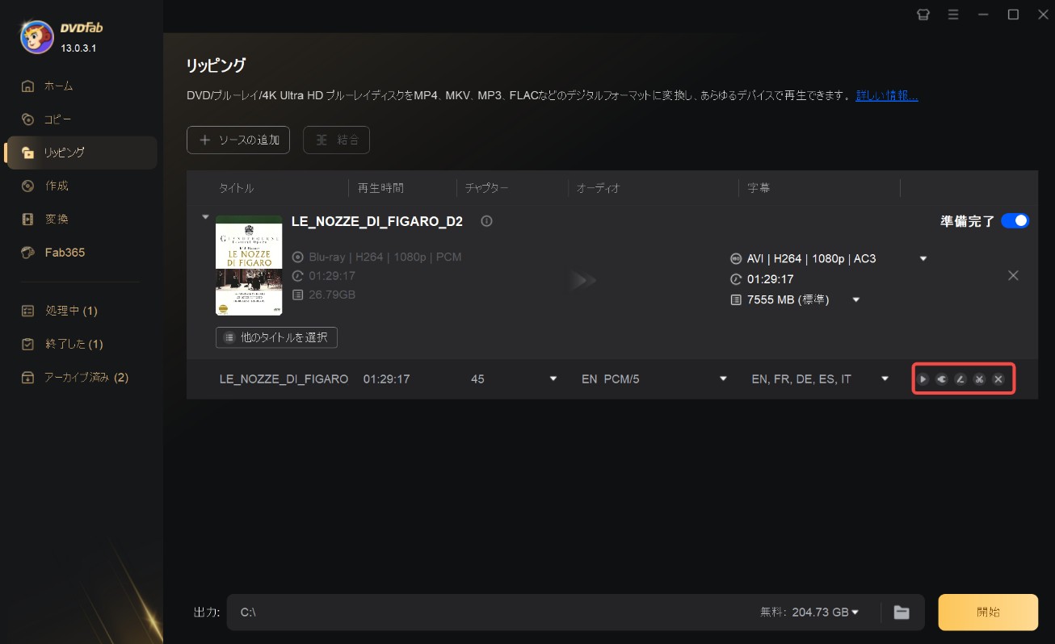
Task: Preview the LE_NOZZE_DI_FIGARO title with play icon
Action: coord(923,379)
